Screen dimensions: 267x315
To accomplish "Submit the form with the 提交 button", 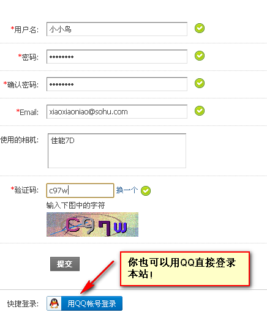I will pyautogui.click(x=65, y=264).
